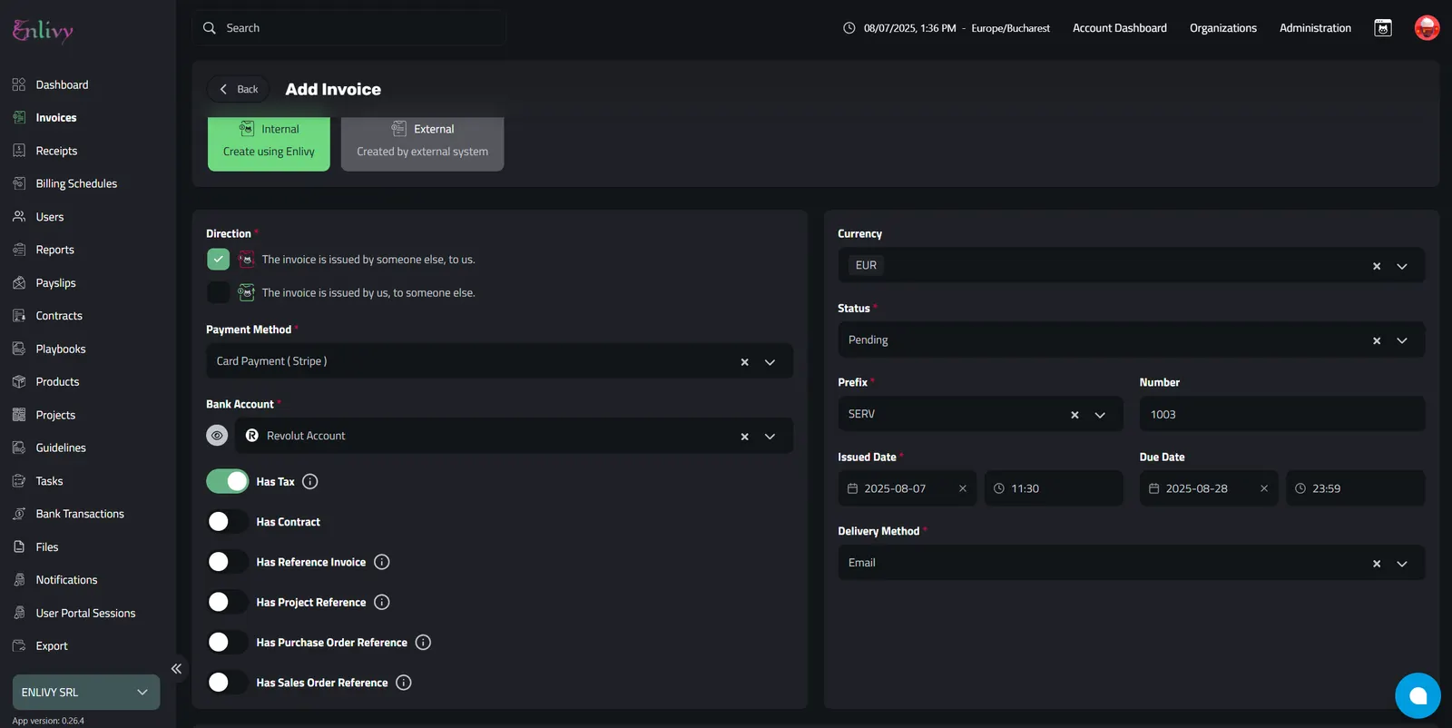This screenshot has width=1452, height=728.
Task: Click the Dashboard sidebar icon
Action: [x=19, y=84]
